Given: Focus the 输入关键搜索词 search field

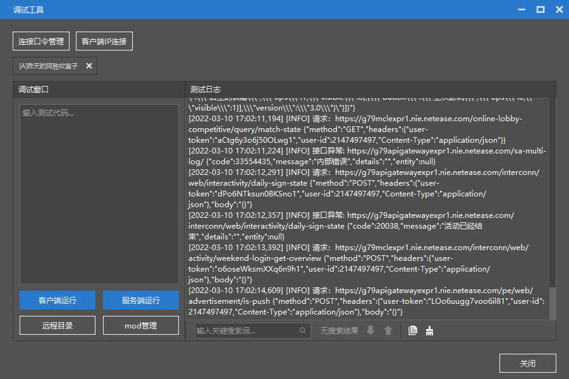Looking at the screenshot, I should [247, 330].
